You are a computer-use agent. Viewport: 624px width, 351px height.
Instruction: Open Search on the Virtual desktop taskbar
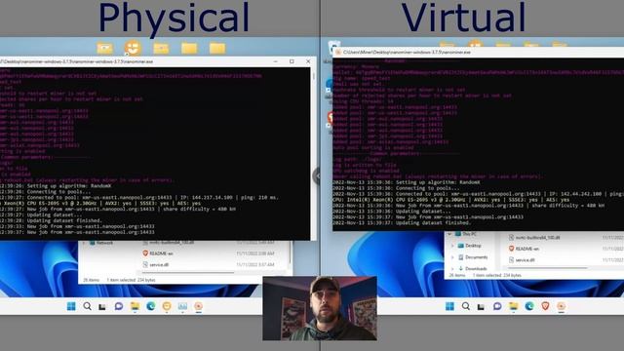click(x=466, y=306)
